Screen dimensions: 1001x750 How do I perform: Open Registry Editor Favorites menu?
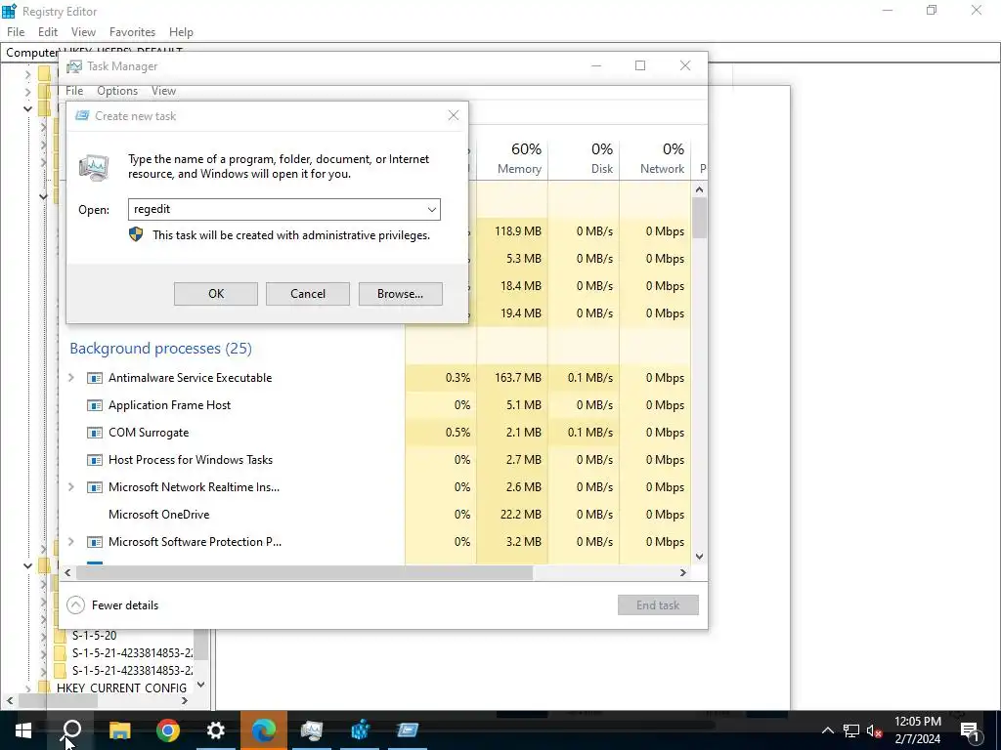(x=132, y=32)
